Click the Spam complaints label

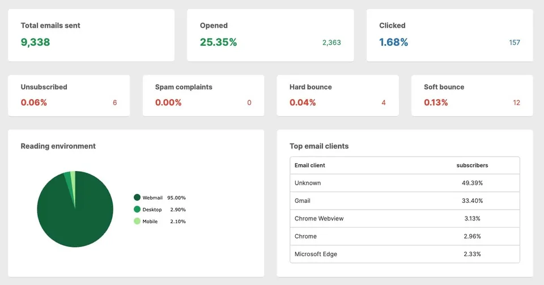pyautogui.click(x=184, y=87)
